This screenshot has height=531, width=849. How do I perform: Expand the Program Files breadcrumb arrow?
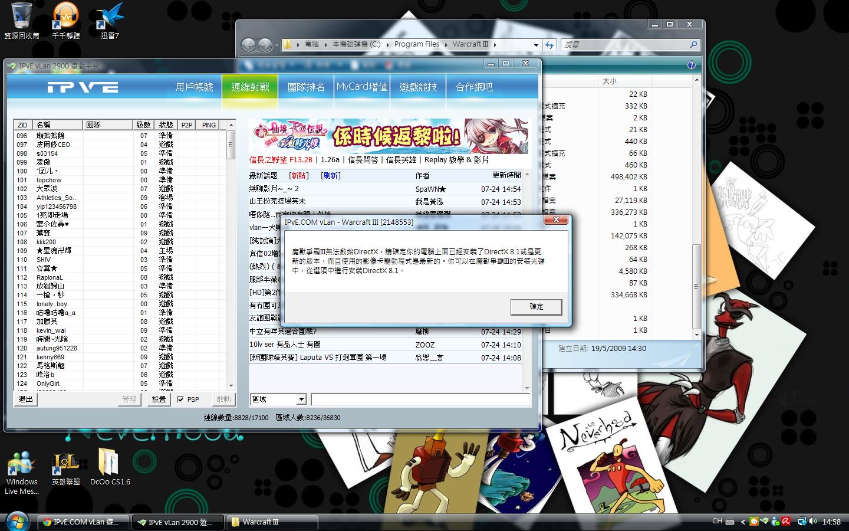tap(446, 44)
